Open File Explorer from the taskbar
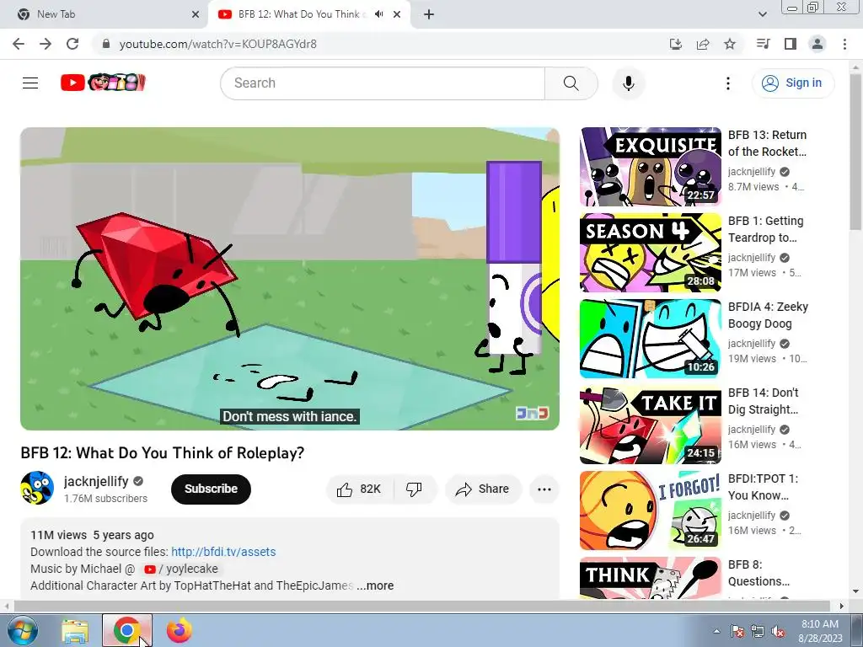This screenshot has height=647, width=863. click(x=75, y=630)
